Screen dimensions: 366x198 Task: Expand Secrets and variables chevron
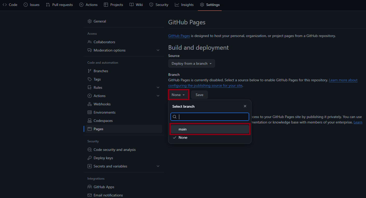(x=158, y=166)
